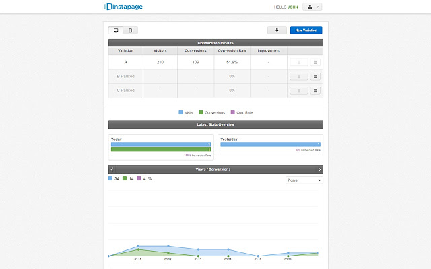Select the Visitors column header
The image size is (431, 269).
(x=160, y=51)
